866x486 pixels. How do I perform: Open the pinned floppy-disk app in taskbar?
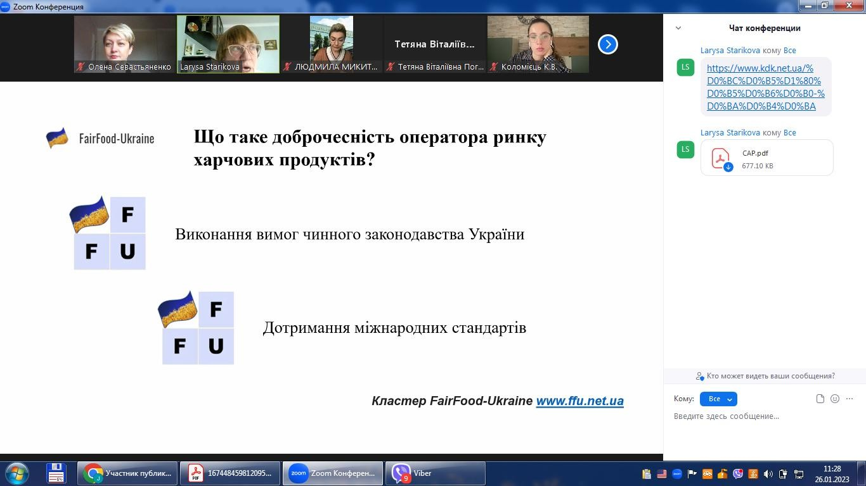[x=56, y=473]
